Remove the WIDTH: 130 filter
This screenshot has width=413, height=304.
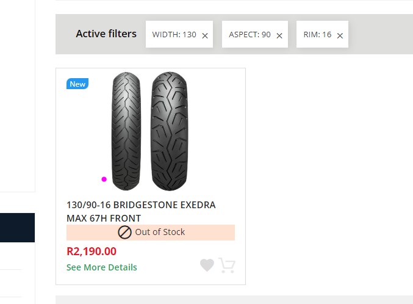205,36
